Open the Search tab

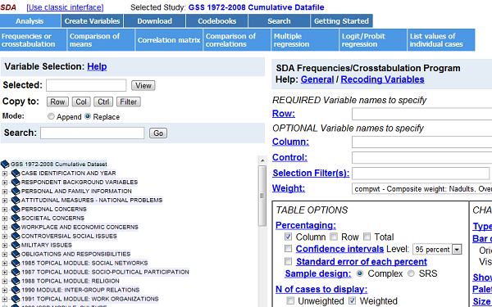point(279,21)
